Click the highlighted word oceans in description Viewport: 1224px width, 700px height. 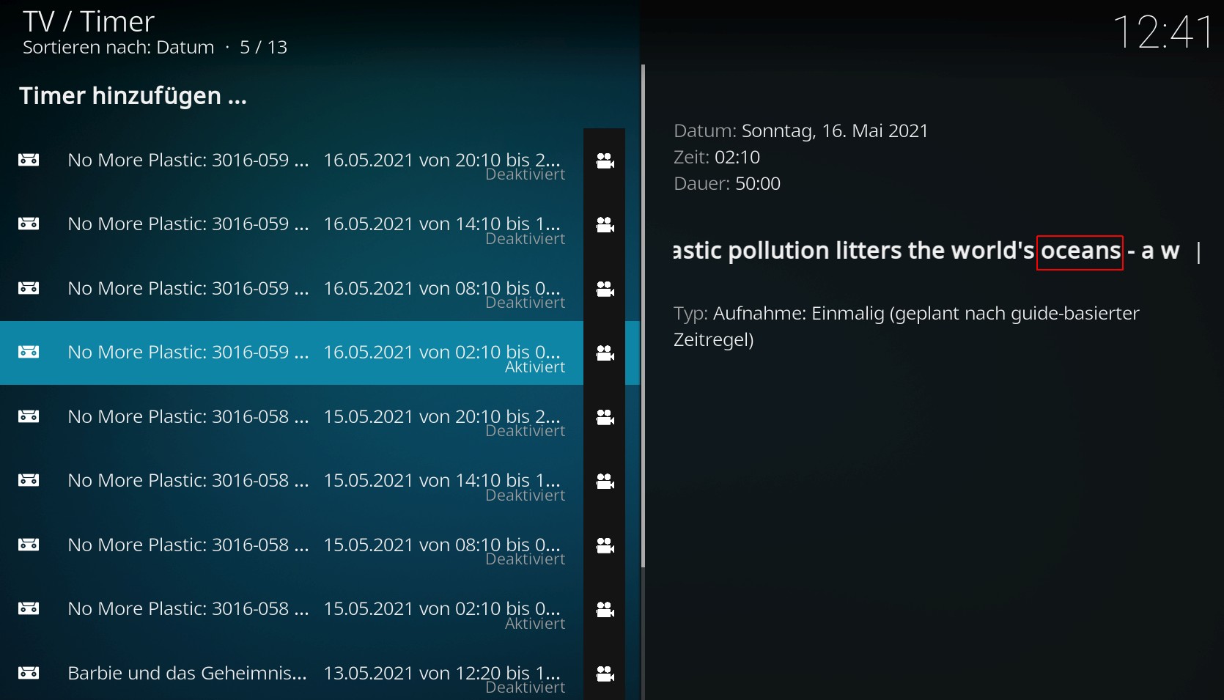click(x=1080, y=251)
